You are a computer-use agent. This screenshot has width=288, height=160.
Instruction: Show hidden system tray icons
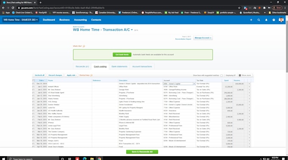coord(260,159)
